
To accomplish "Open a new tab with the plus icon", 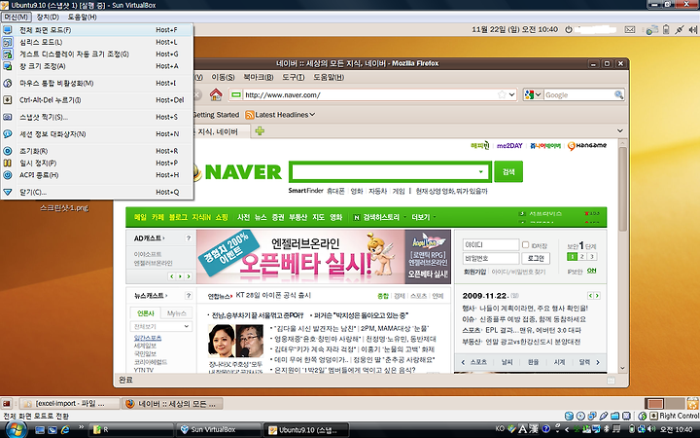I will (x=260, y=131).
